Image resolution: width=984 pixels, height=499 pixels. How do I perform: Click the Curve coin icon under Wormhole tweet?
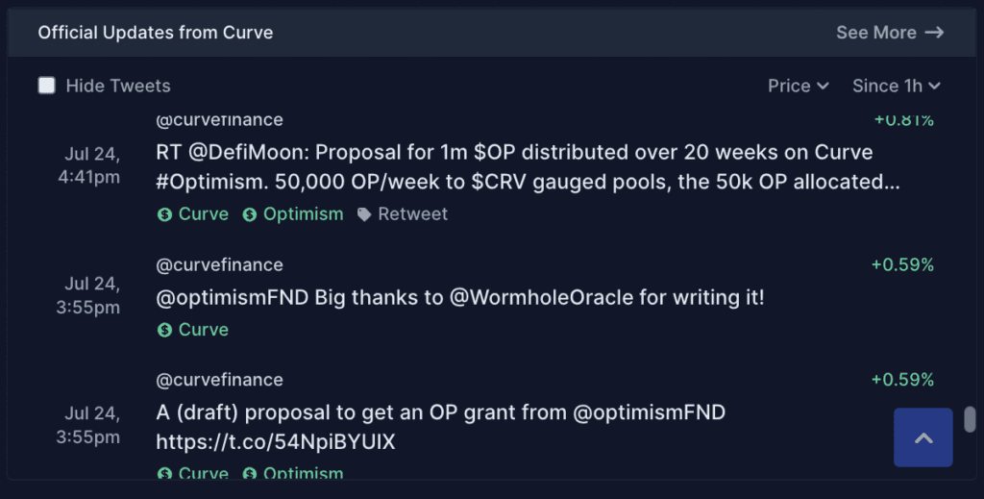coord(164,330)
